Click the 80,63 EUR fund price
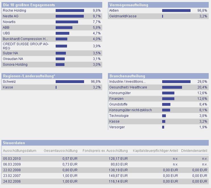 pyautogui.click(x=119, y=164)
